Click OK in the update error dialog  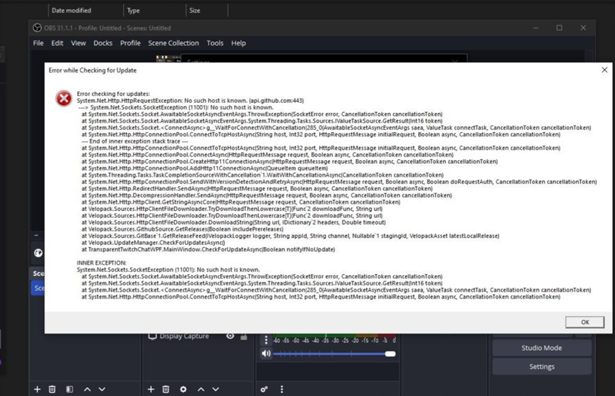point(584,322)
